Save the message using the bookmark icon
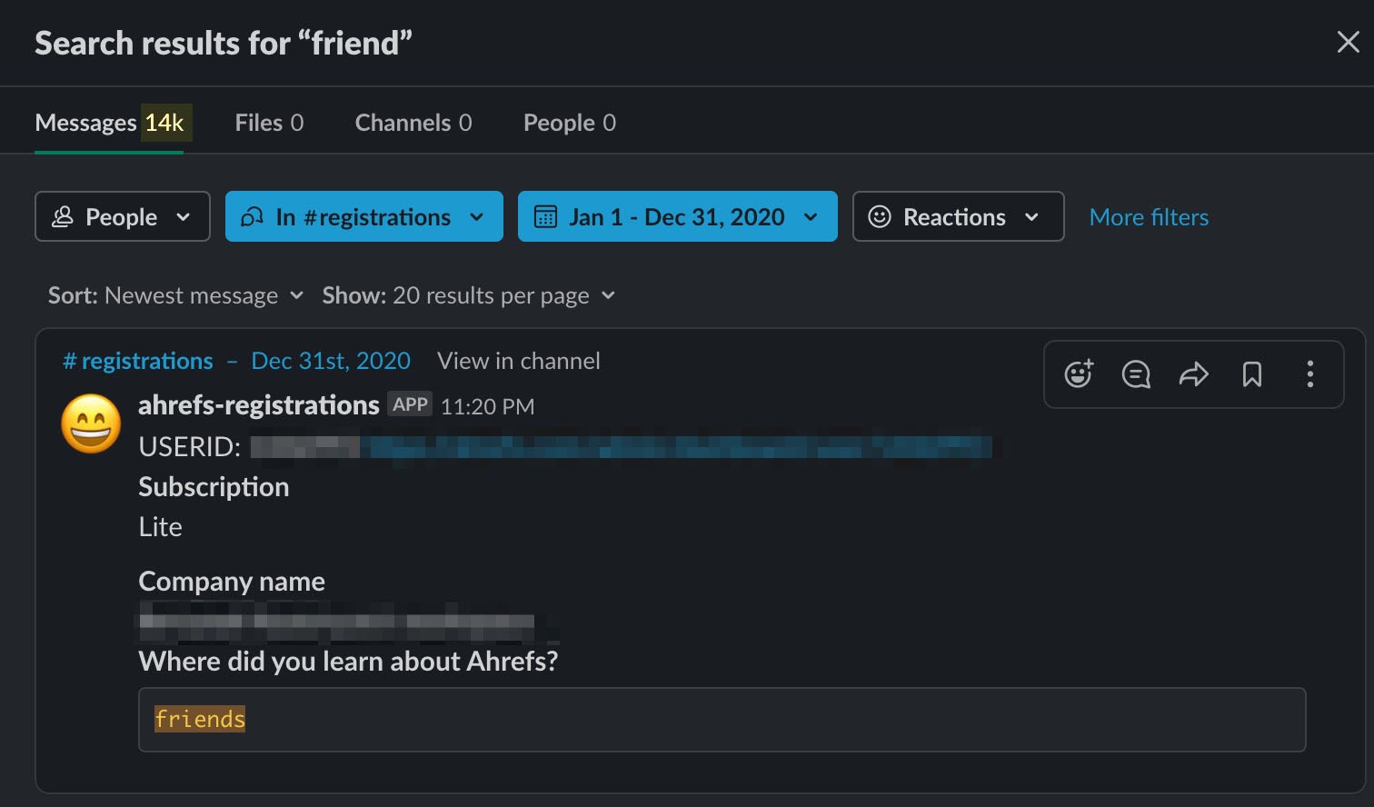 click(1252, 374)
